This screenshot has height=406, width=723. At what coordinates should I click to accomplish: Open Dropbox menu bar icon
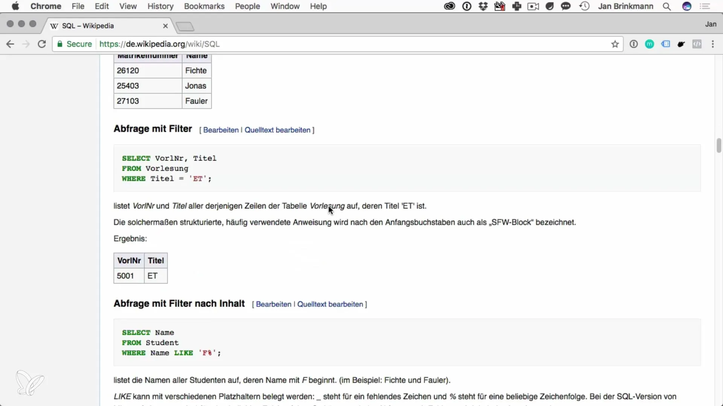(483, 6)
